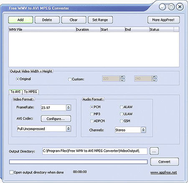Click the Status column header

161,30
